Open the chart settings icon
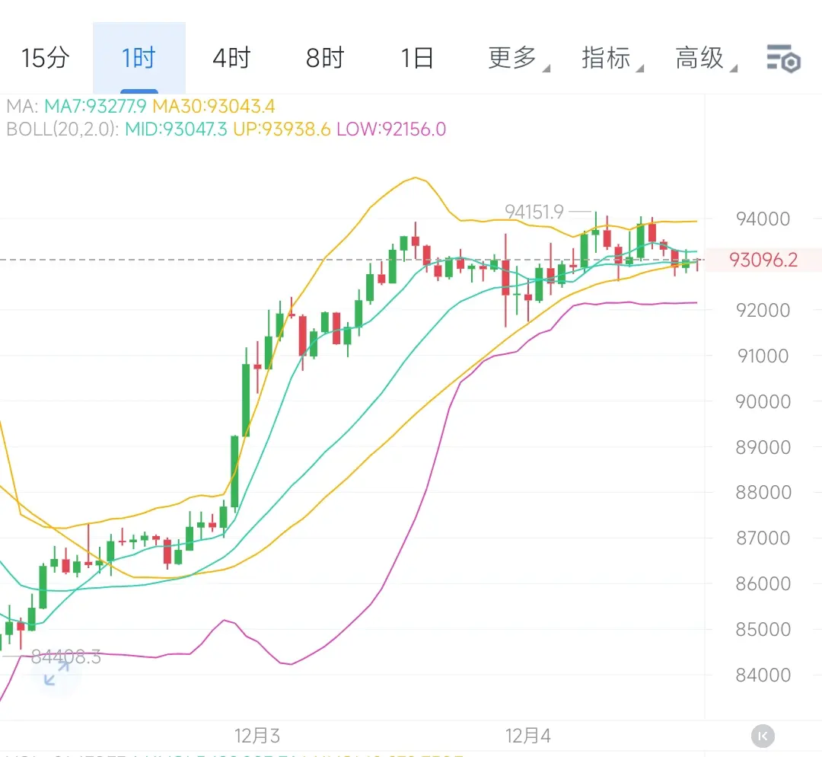 click(x=783, y=58)
